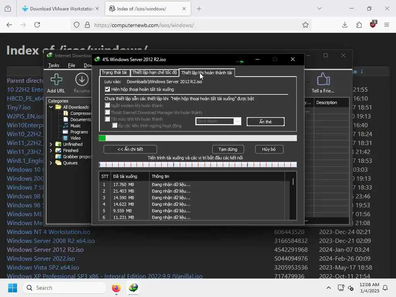Cancel download with 'Hủy bỏ' button
The height and width of the screenshot is (297, 396).
[x=269, y=149]
